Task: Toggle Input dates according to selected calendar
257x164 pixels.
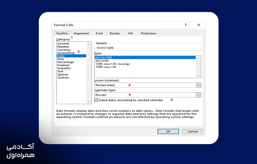Action: coord(96,100)
